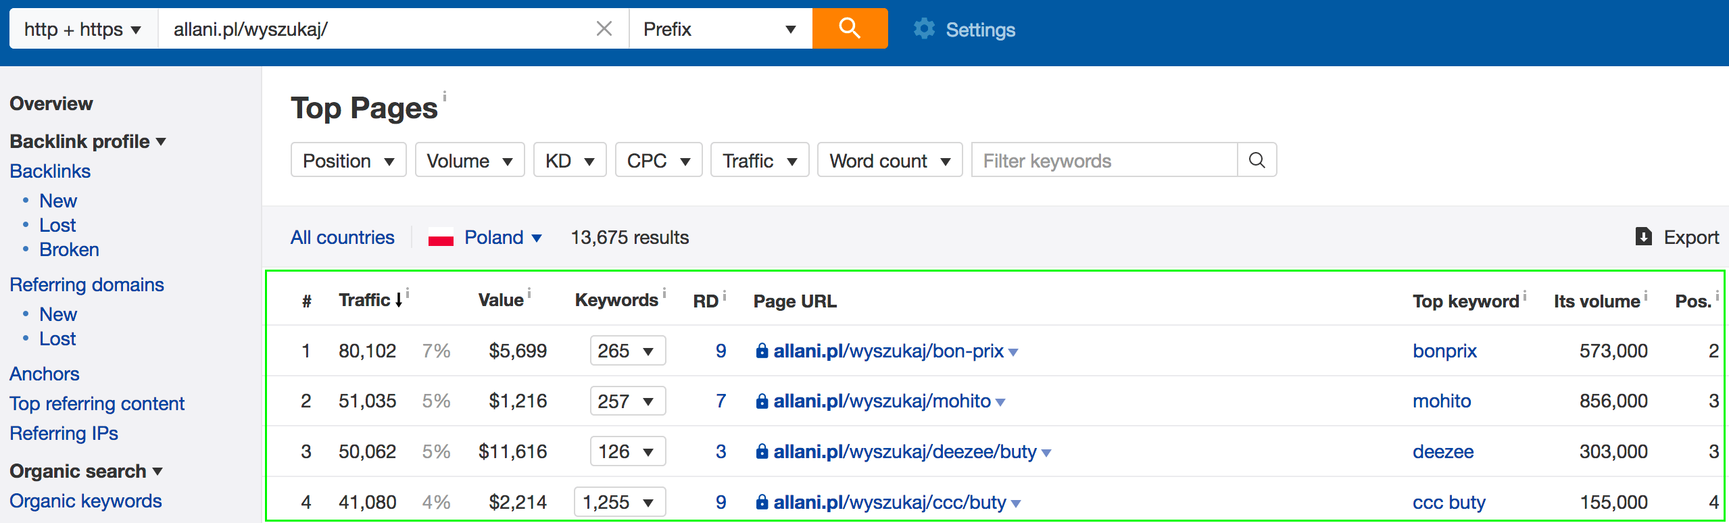
Task: Open Referring domains in sidebar
Action: pos(87,284)
